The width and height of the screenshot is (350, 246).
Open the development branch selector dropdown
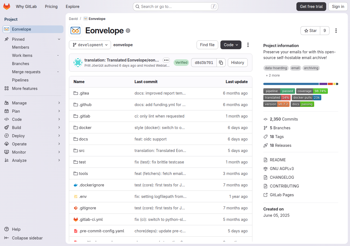pyautogui.click(x=90, y=45)
